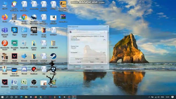Open the Action Center notifications
The height and width of the screenshot is (99, 176).
coord(172,97)
